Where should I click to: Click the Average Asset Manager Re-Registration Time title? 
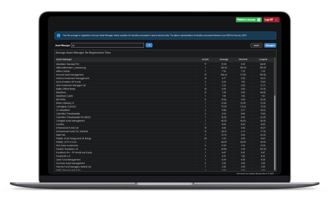point(83,53)
